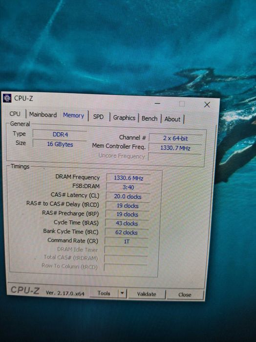Image resolution: width=256 pixels, height=342 pixels.
Task: Click the 1330.6 MHz DRAM frequency value
Action: 128,178
